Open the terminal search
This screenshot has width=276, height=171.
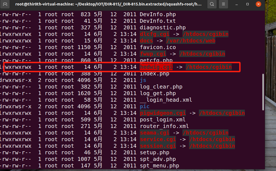212,4
